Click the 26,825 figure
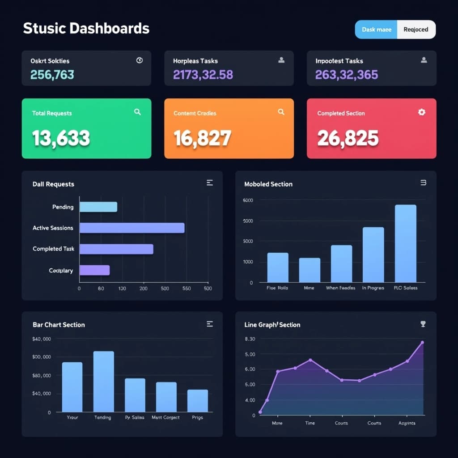The height and width of the screenshot is (458, 458). coord(348,138)
